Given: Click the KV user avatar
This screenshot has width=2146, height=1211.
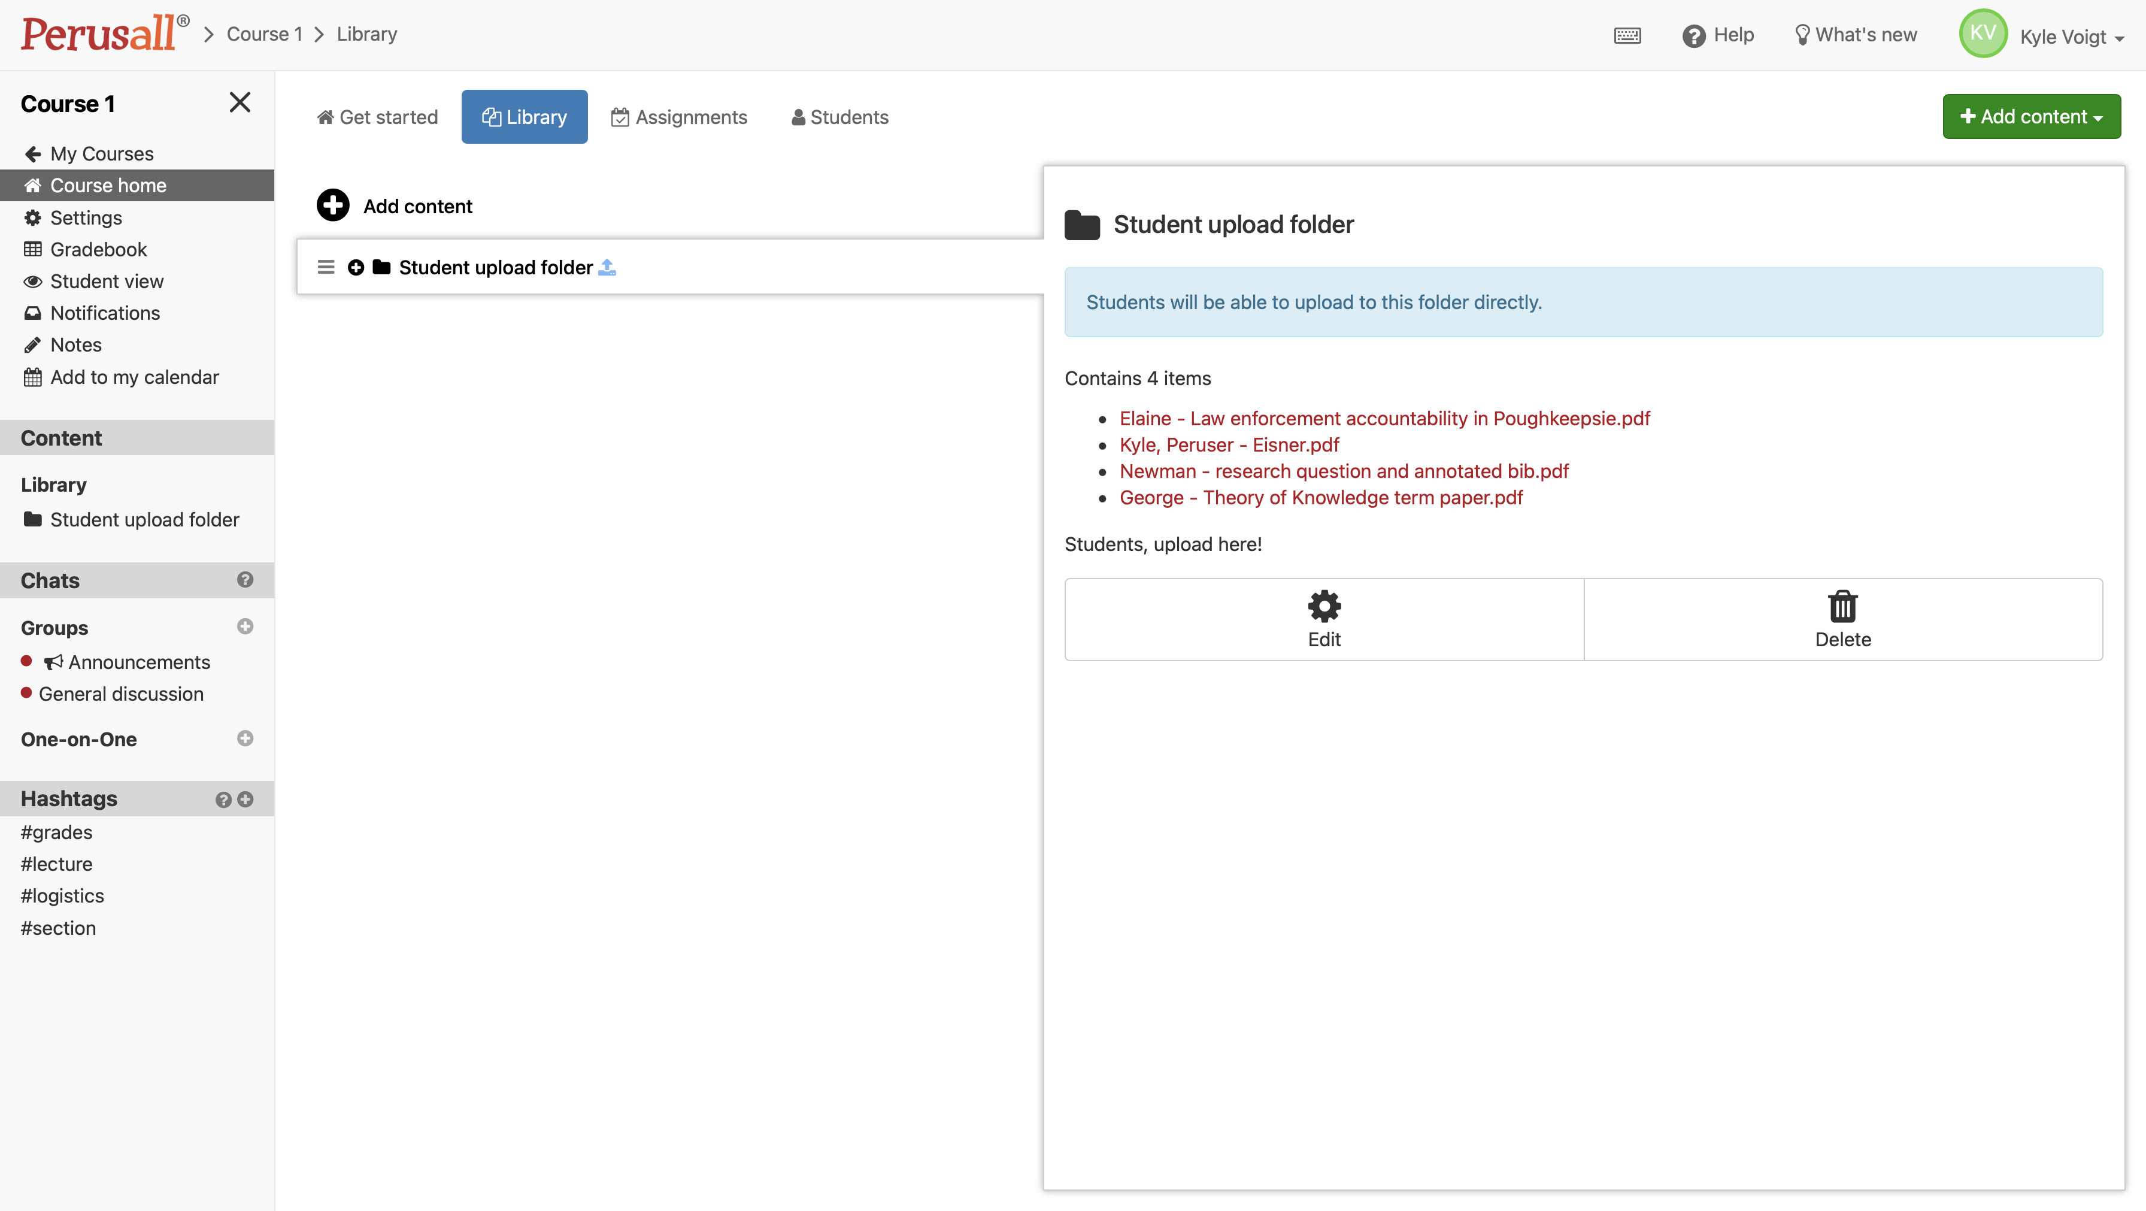Looking at the screenshot, I should [1983, 34].
